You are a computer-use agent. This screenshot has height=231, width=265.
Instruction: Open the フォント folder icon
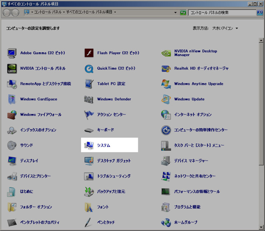pyautogui.click(x=89, y=207)
